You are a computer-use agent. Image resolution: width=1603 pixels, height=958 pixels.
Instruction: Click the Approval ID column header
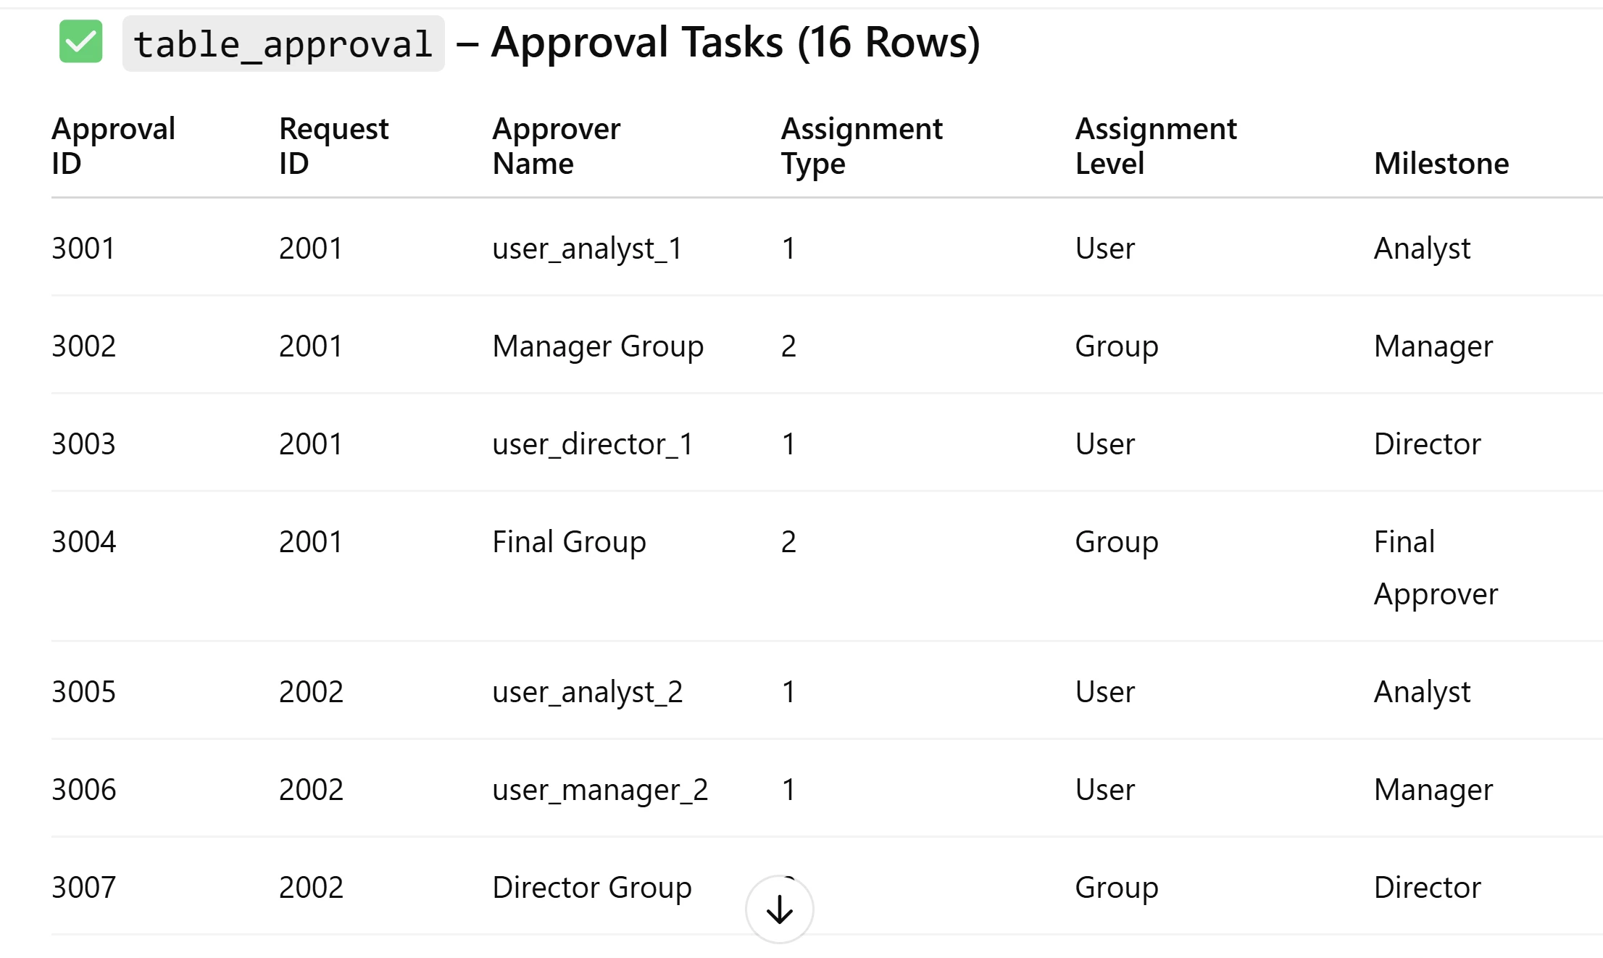pos(113,146)
